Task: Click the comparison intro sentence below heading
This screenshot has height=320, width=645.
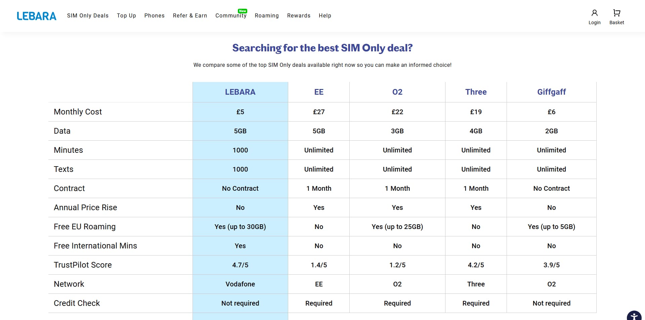Action: click(x=322, y=65)
